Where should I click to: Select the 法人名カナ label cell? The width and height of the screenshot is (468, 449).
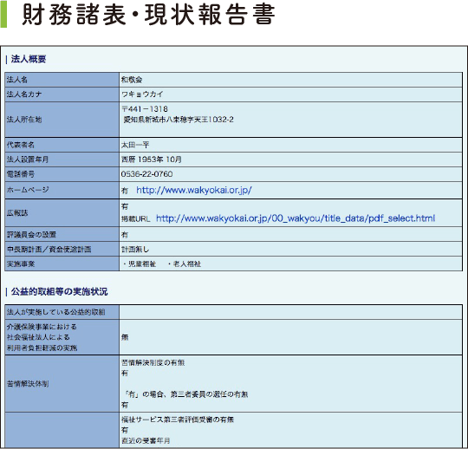62,94
